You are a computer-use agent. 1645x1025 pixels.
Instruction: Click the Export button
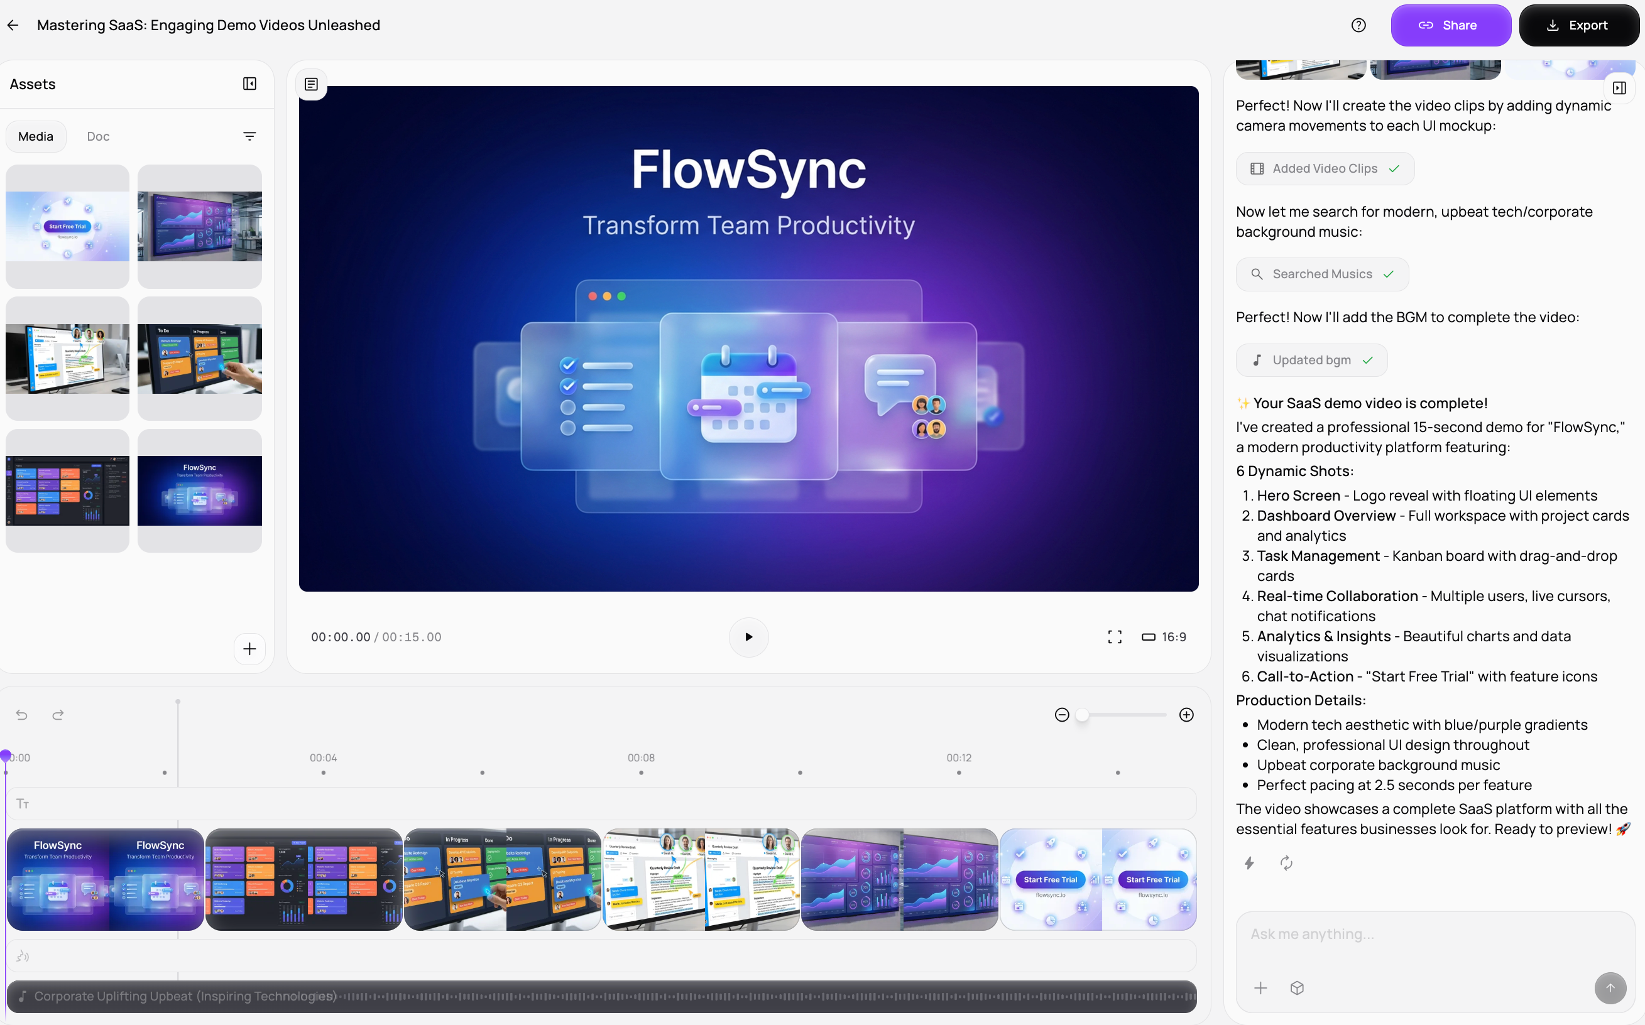pos(1578,25)
